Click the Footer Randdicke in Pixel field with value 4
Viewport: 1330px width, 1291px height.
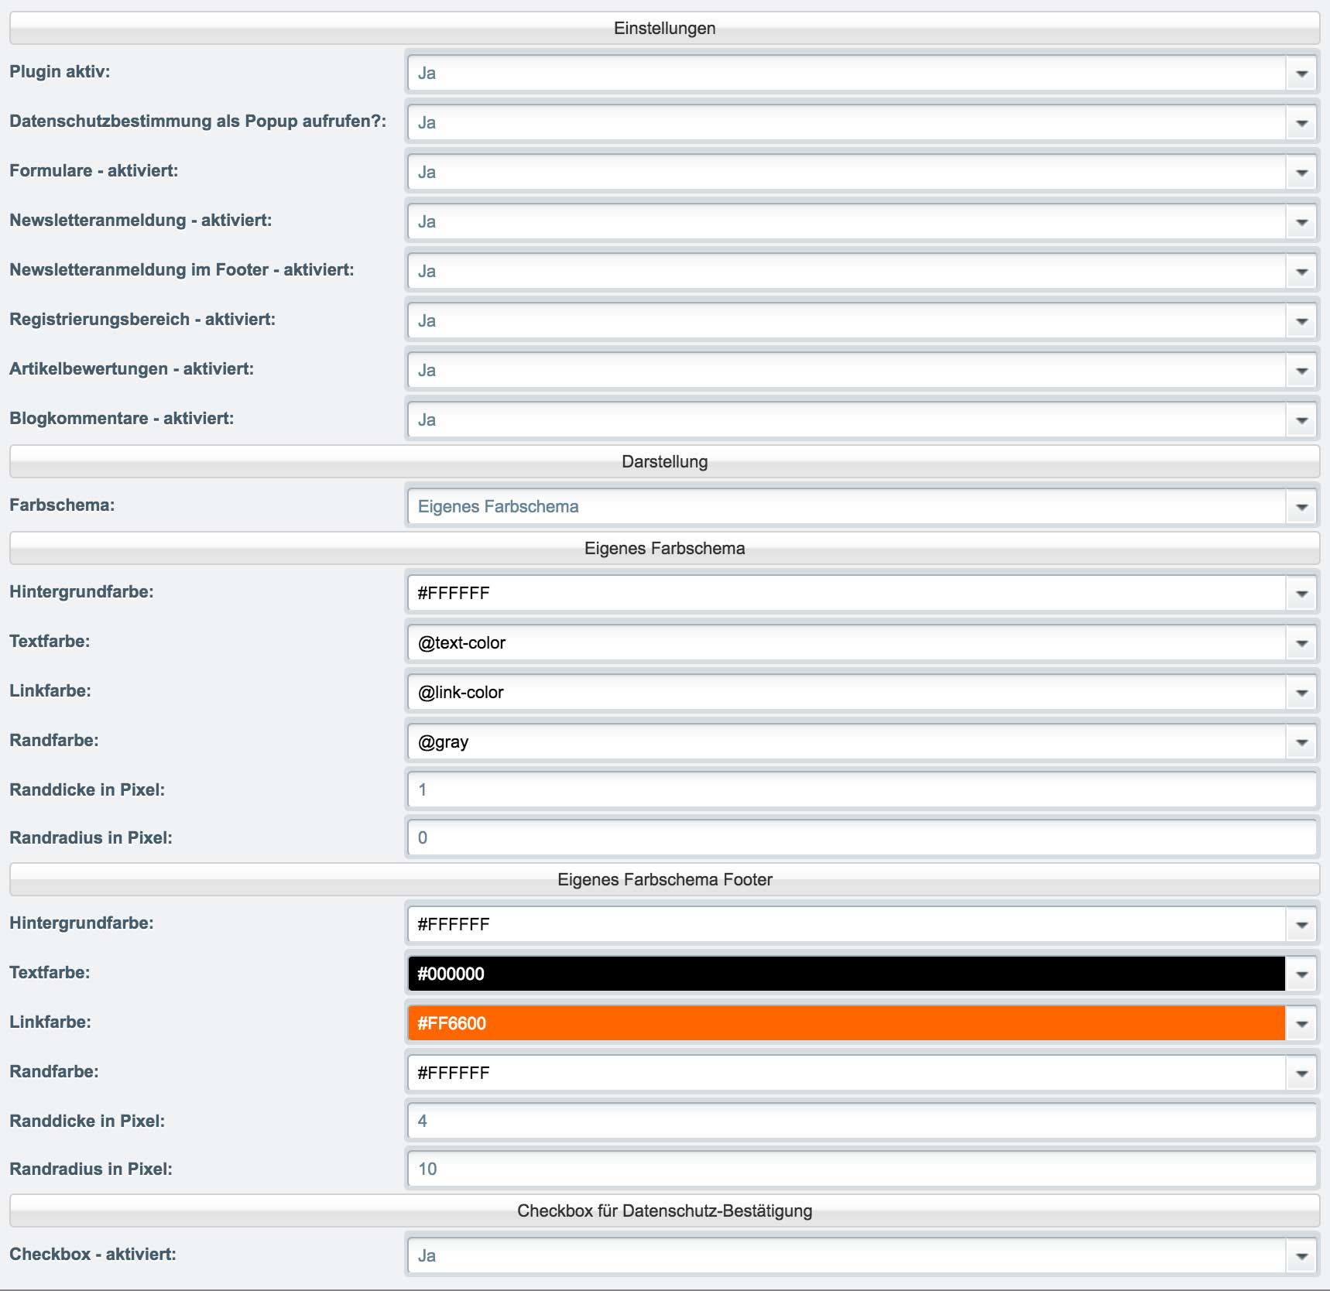pos(862,1121)
